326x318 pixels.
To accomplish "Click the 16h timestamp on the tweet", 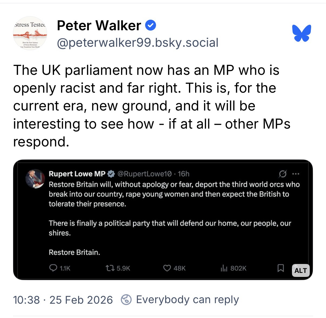I will pos(184,174).
